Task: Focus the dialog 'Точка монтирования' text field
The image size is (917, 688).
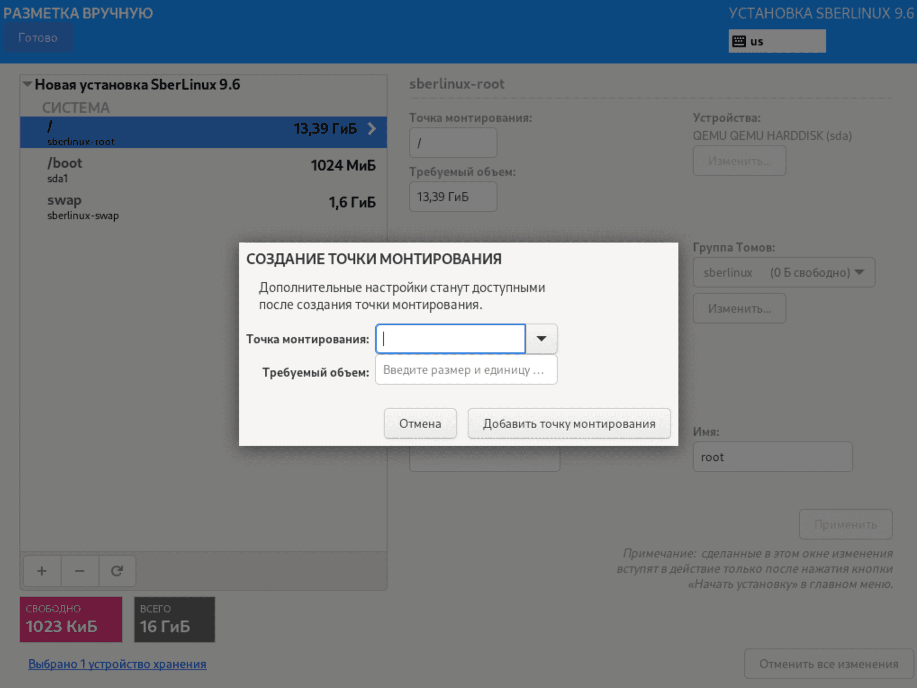Action: [451, 338]
